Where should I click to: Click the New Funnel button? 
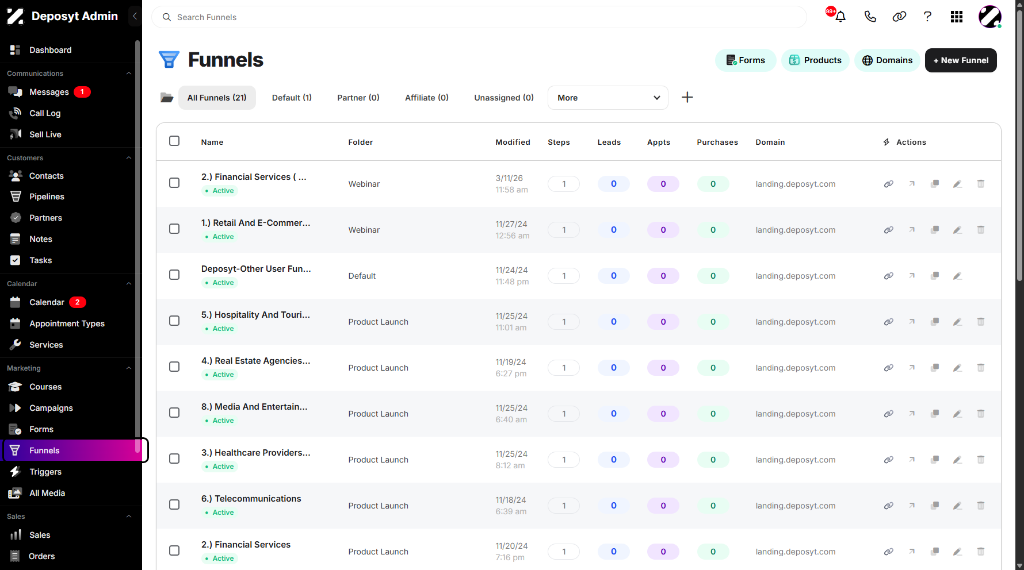tap(961, 60)
